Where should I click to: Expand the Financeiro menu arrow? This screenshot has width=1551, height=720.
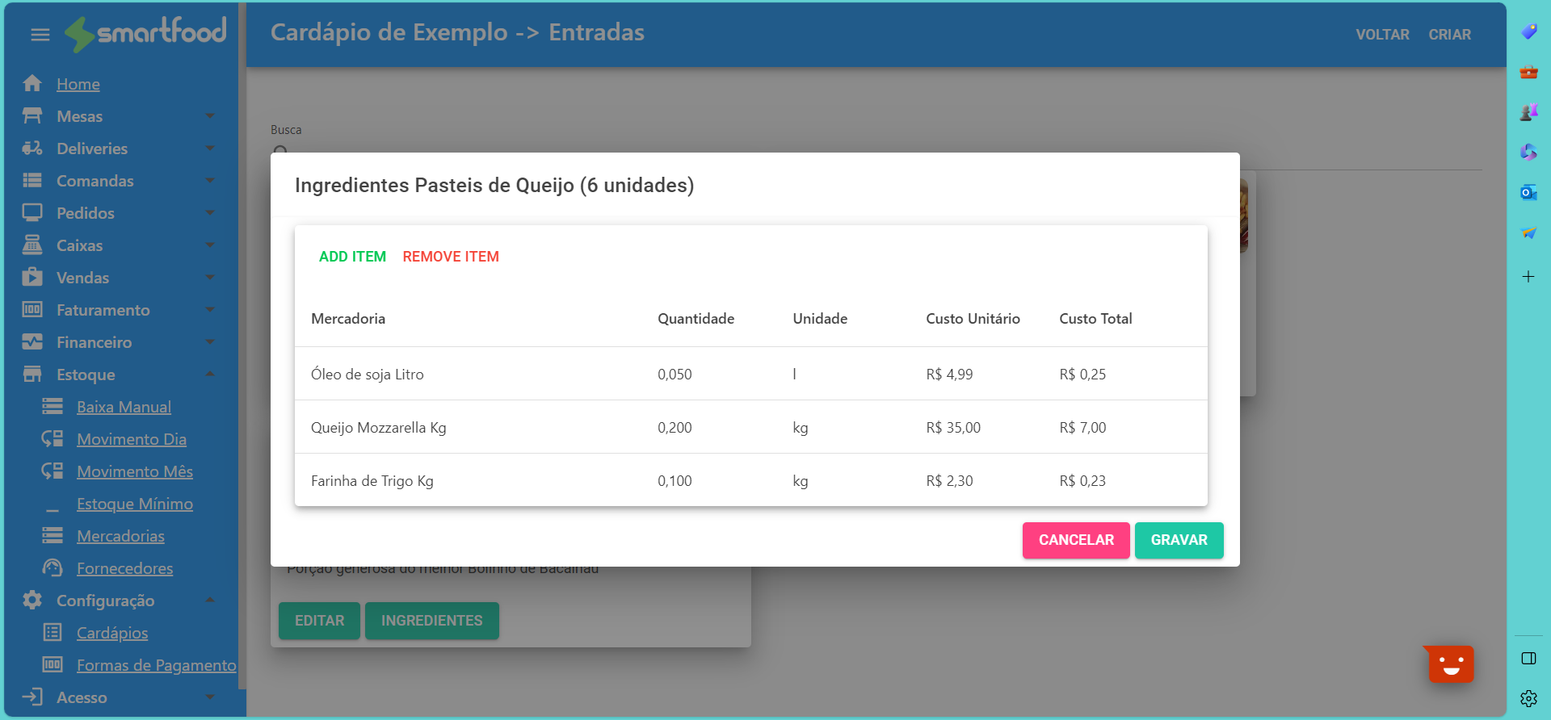[210, 342]
